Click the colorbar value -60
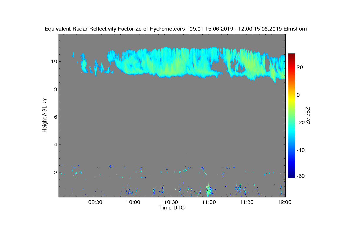Screen dimensions: 353x235 pos(300,176)
